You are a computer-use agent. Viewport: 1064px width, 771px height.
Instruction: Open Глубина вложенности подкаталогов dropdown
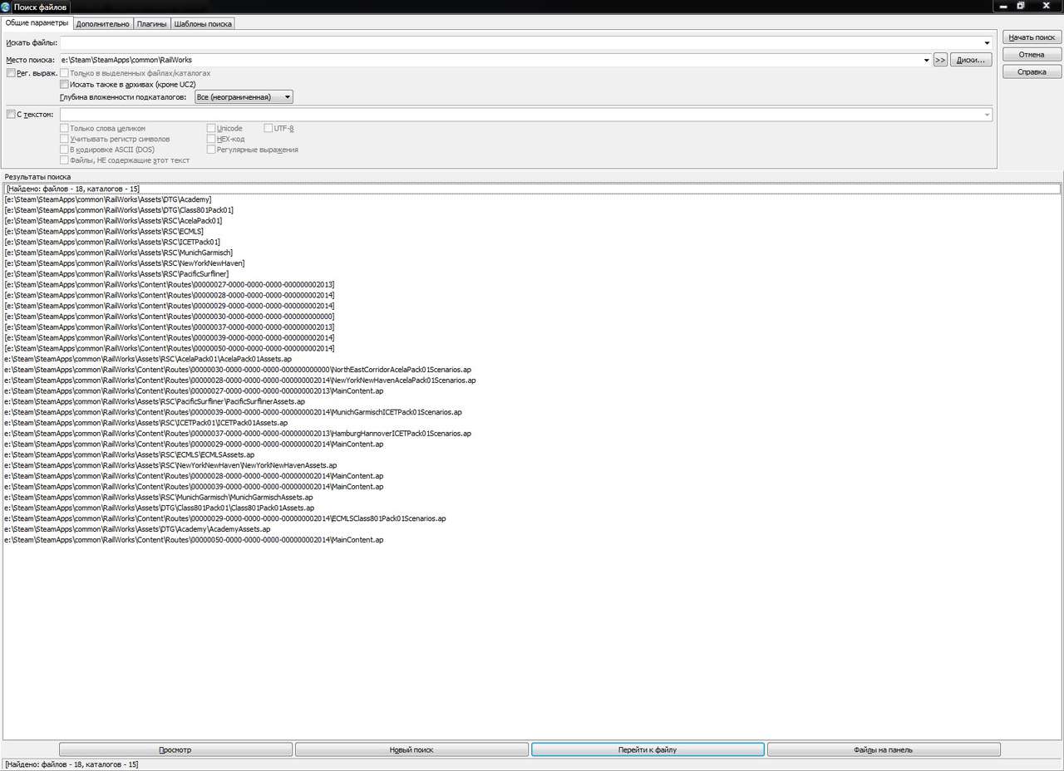[x=243, y=97]
